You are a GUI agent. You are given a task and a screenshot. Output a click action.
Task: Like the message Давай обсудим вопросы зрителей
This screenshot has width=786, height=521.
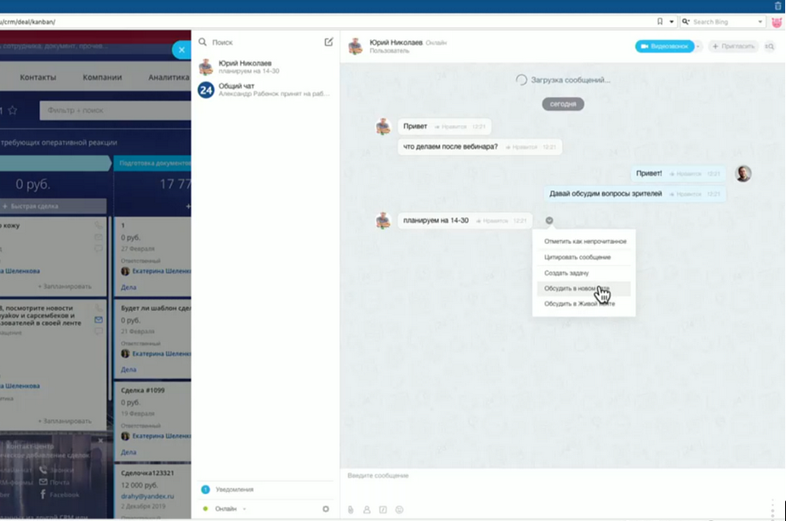click(x=686, y=195)
